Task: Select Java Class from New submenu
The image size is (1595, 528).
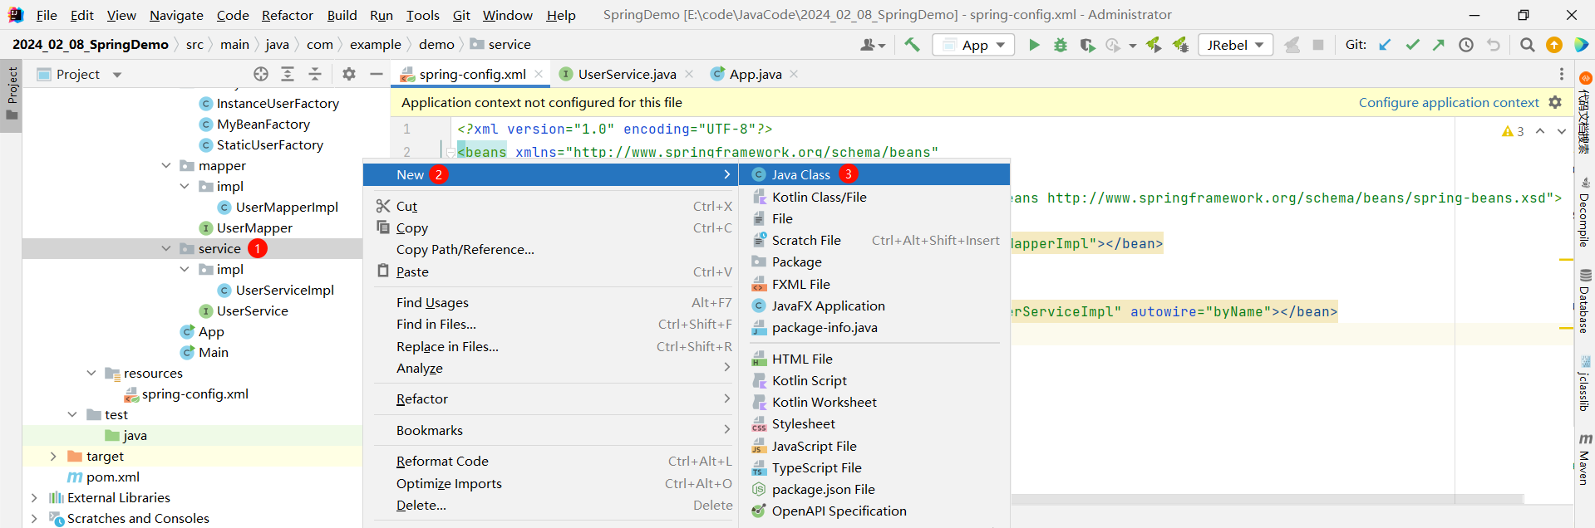Action: (874, 174)
